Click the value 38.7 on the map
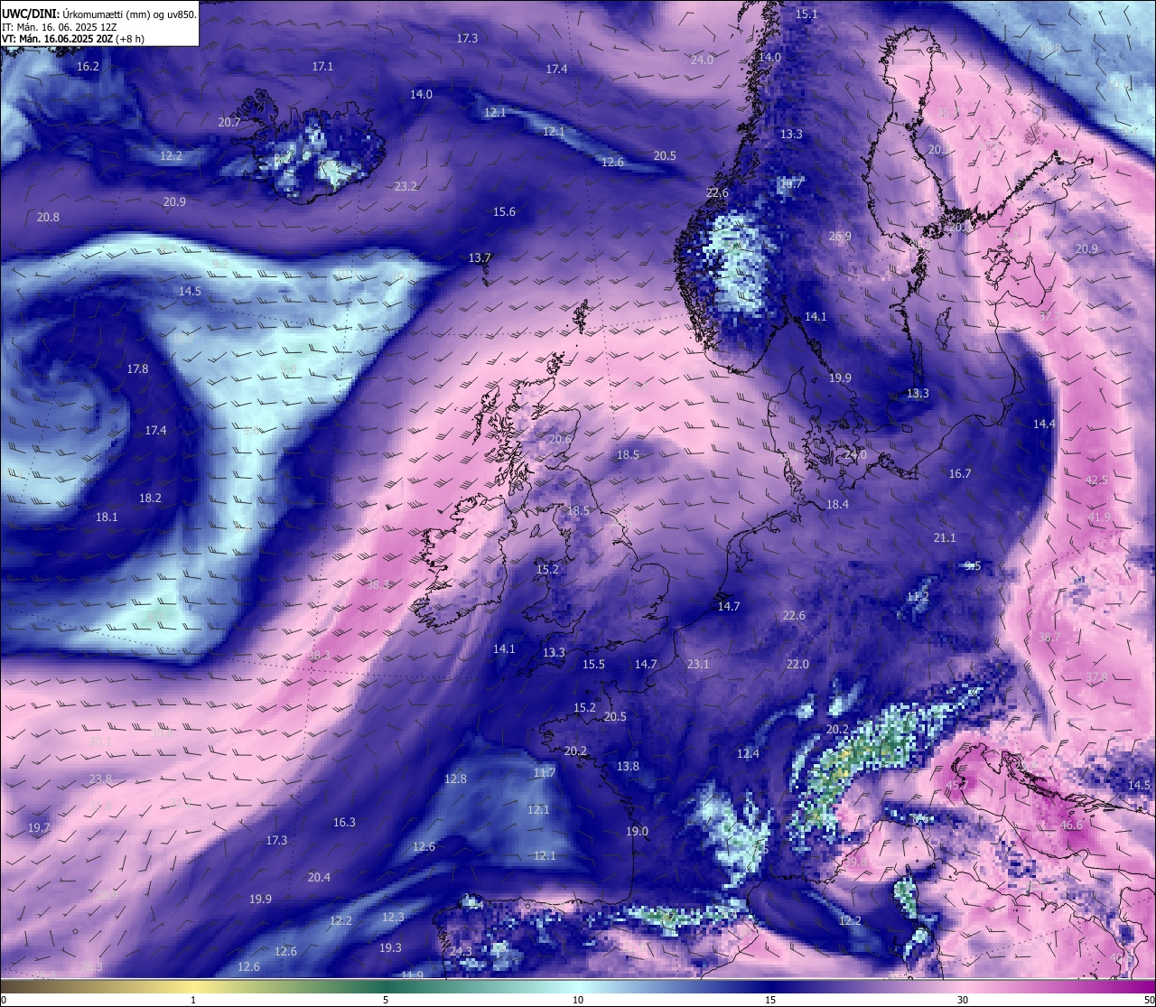 point(1049,638)
